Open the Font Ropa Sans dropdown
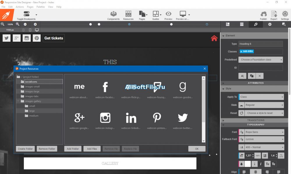 tap(264, 132)
